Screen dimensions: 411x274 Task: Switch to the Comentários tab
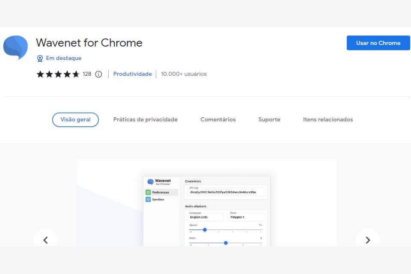[218, 119]
